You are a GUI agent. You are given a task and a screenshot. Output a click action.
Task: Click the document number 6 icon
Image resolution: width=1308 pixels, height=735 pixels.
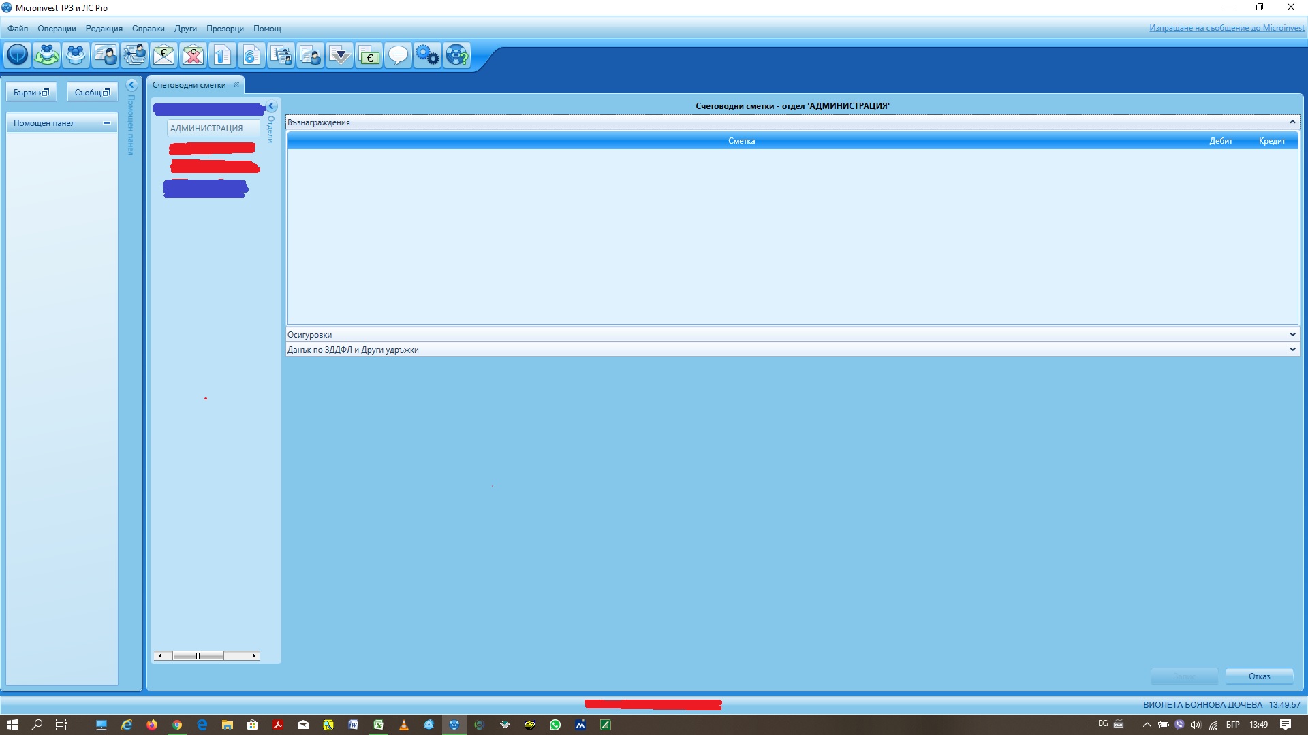(x=251, y=54)
